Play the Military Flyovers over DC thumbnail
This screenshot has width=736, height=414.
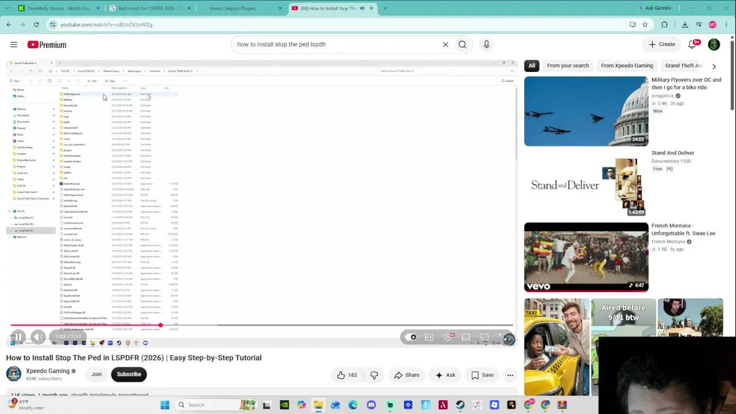pyautogui.click(x=586, y=111)
